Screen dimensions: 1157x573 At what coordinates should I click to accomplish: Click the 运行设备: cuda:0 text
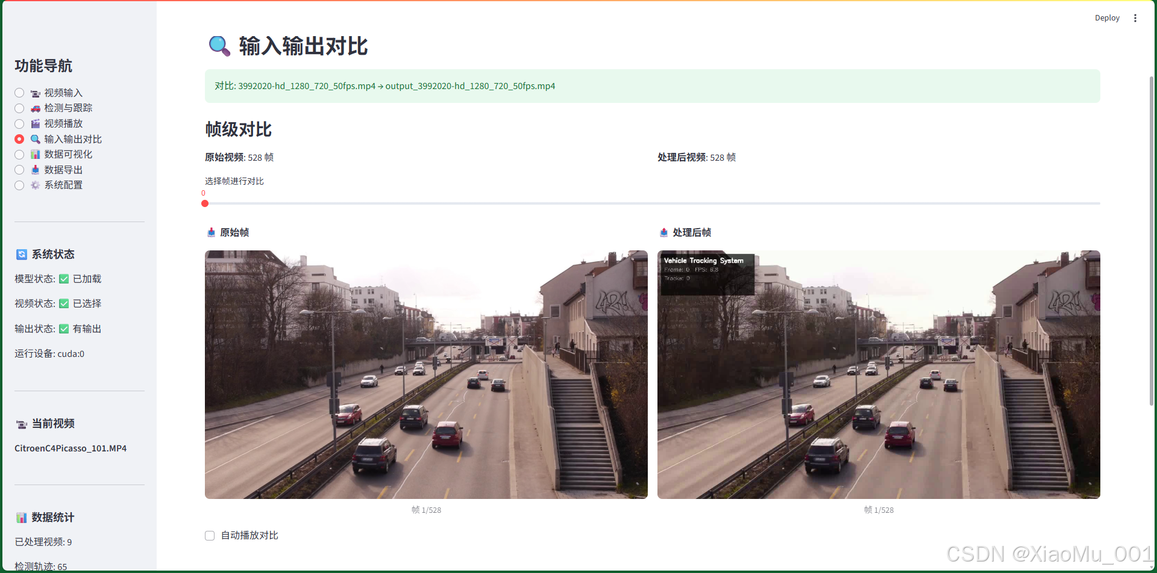pos(49,354)
